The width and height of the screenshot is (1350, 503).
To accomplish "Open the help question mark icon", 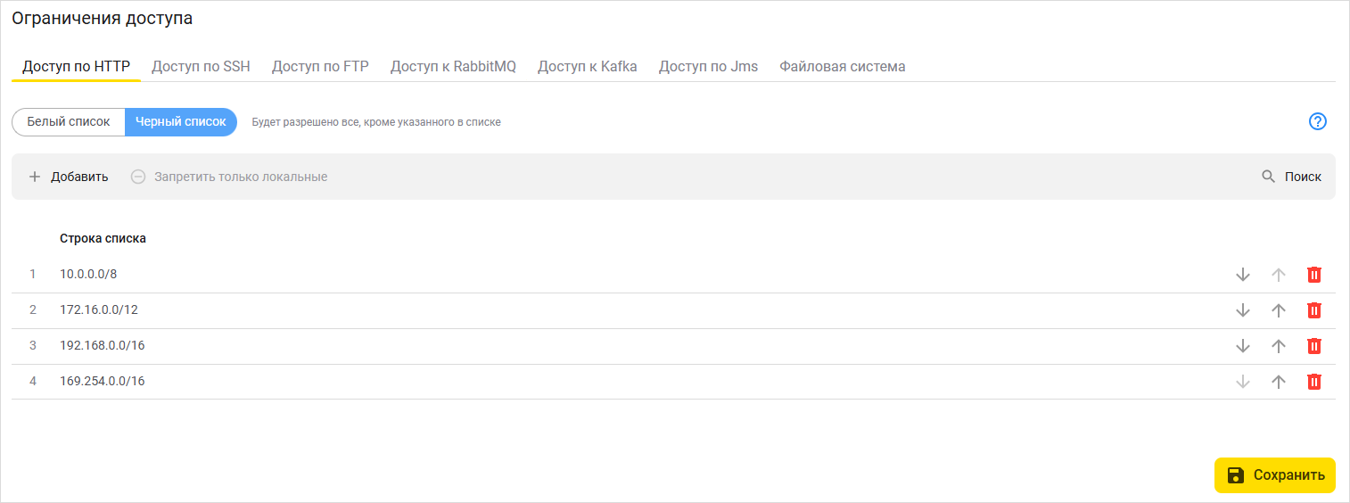I will pyautogui.click(x=1318, y=121).
